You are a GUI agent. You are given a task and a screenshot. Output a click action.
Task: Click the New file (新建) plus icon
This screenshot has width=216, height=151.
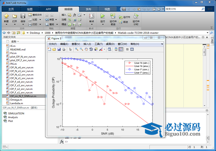tap(6, 16)
